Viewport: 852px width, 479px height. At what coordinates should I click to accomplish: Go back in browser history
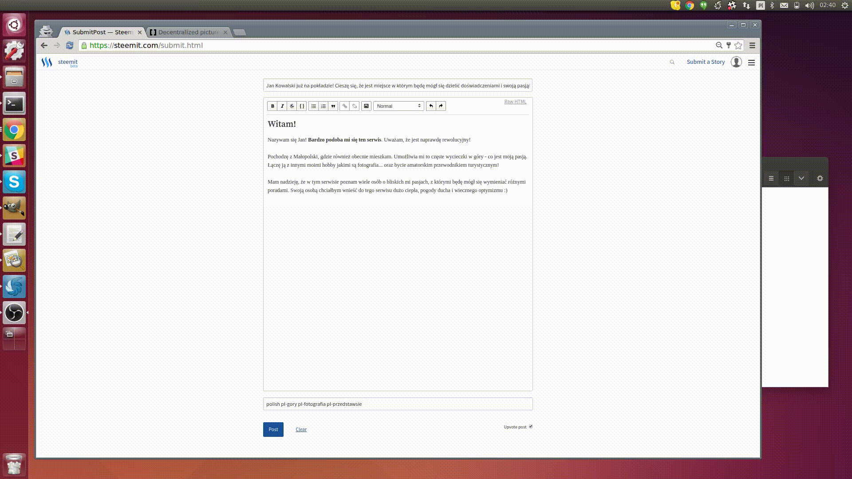[44, 45]
